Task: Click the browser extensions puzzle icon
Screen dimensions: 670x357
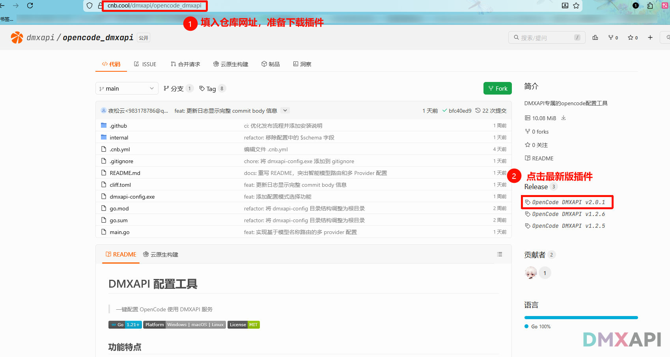Action: click(x=651, y=6)
